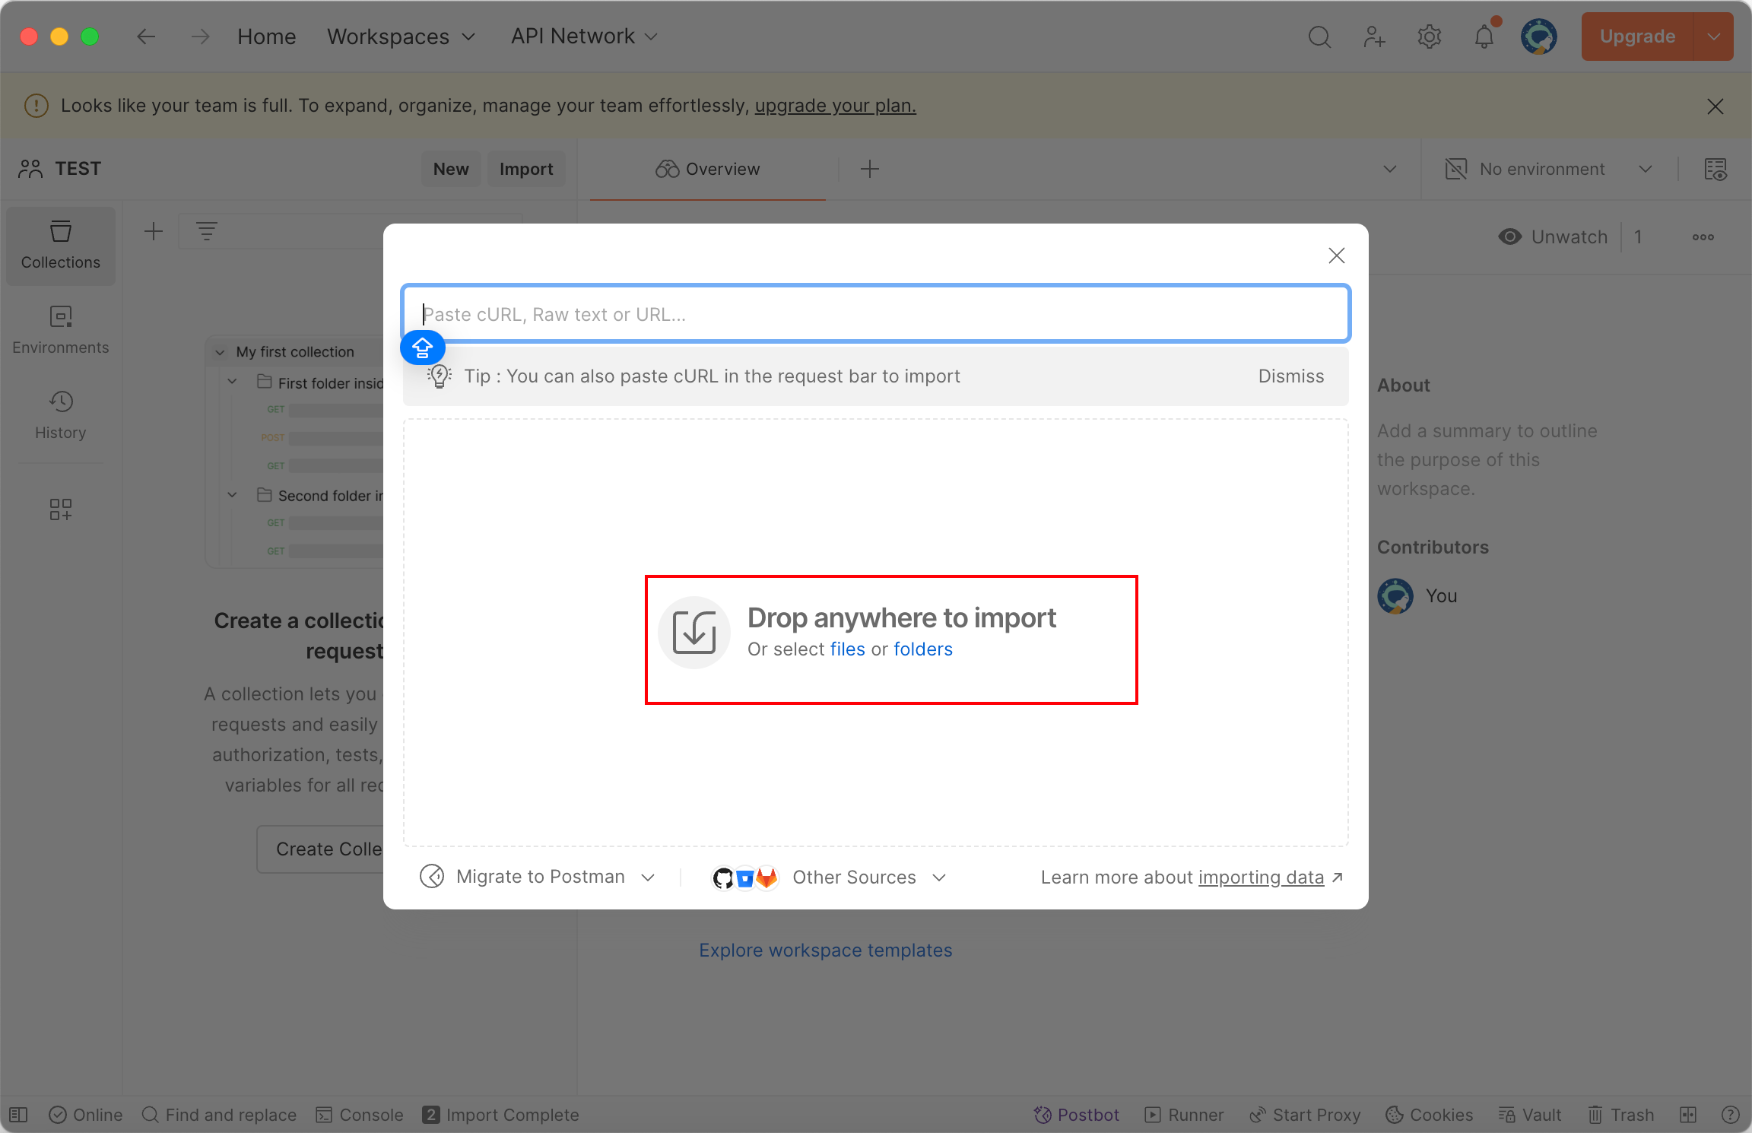
Task: Click the watcher count 1
Action: [1638, 237]
